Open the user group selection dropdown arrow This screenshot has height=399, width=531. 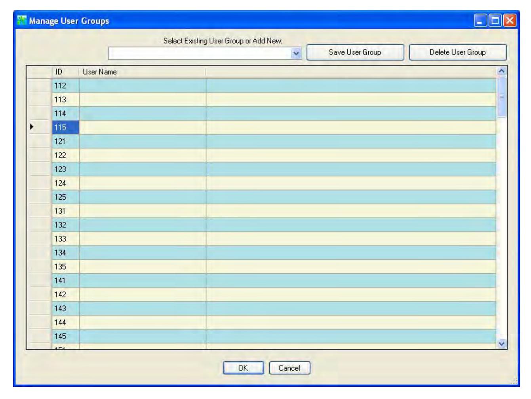click(296, 53)
